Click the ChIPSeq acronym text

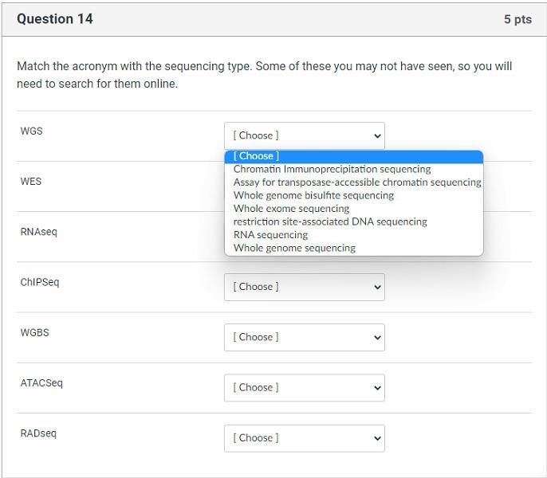click(x=39, y=282)
